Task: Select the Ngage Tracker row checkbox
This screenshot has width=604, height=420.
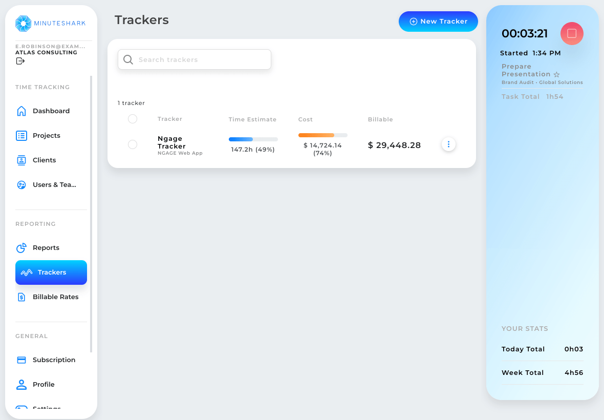Action: tap(133, 144)
